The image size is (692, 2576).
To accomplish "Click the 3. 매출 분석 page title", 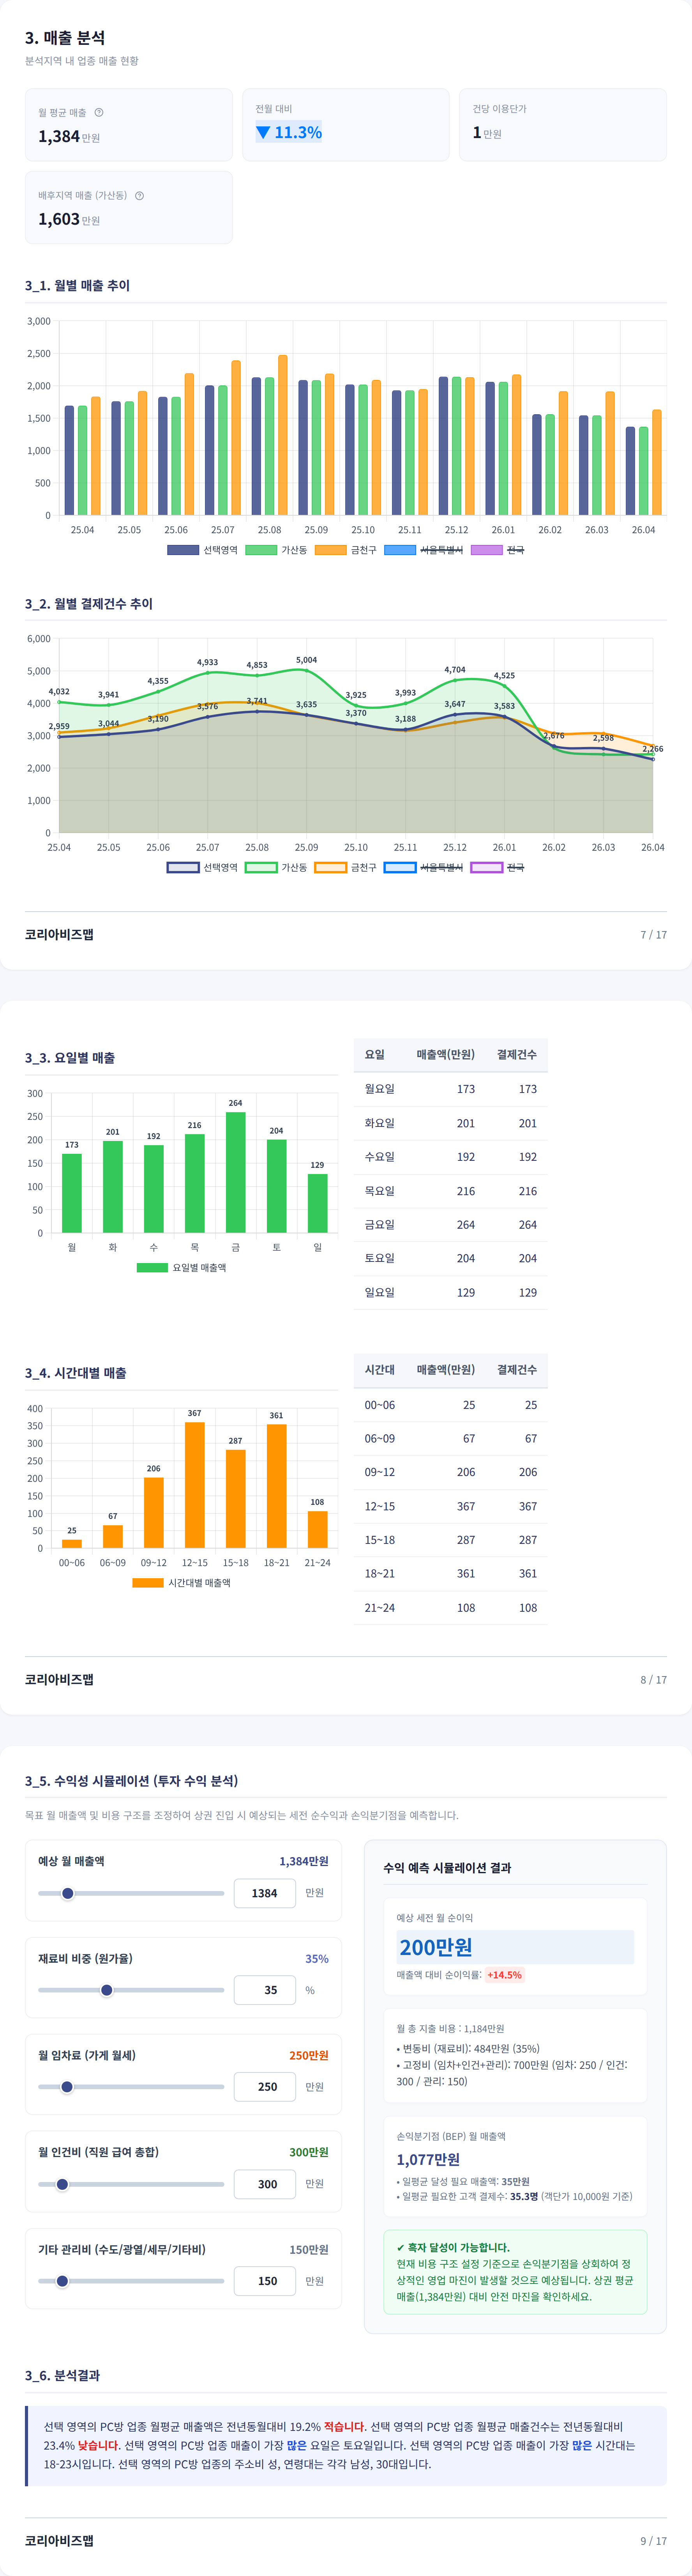I will (x=65, y=38).
